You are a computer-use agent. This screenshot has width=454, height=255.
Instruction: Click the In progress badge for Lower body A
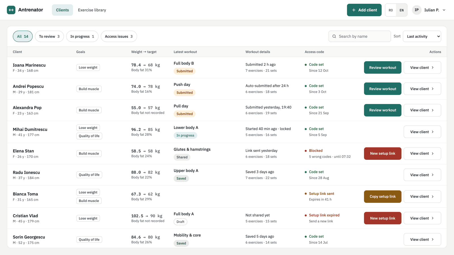tap(185, 135)
